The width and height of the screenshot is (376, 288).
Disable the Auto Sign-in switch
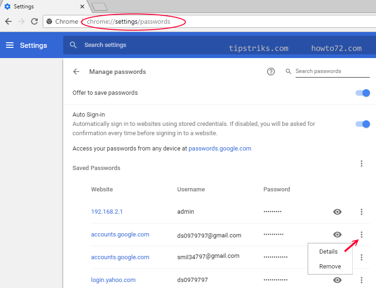363,124
